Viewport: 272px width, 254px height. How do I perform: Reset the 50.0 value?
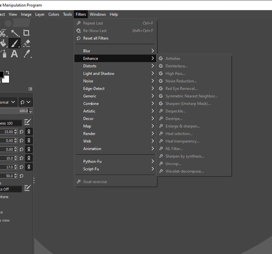click(21, 176)
